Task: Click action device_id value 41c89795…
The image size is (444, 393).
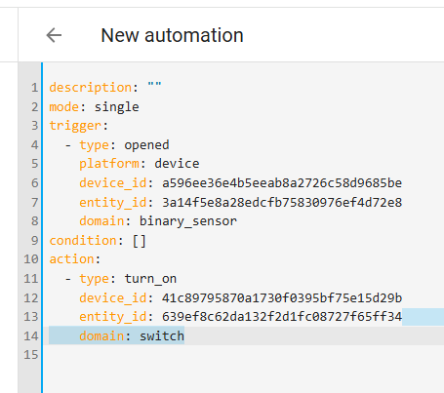Action: [x=282, y=298]
